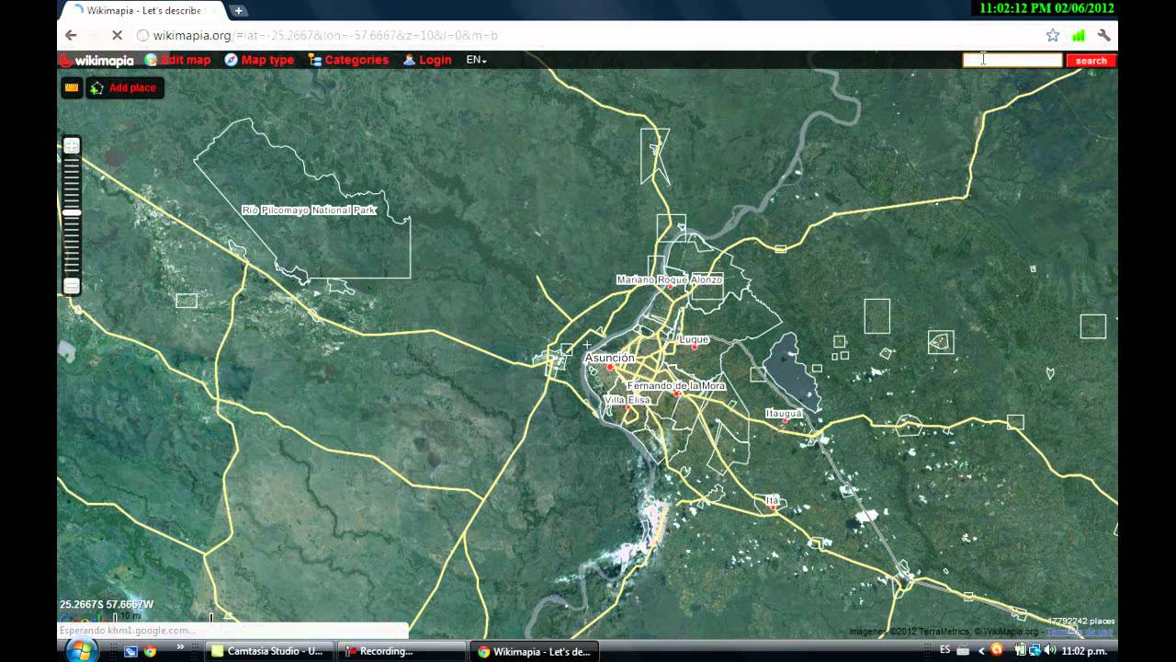Click the taskbar clock showing 11:02 p.m.
The height and width of the screenshot is (662, 1176).
point(1084,651)
